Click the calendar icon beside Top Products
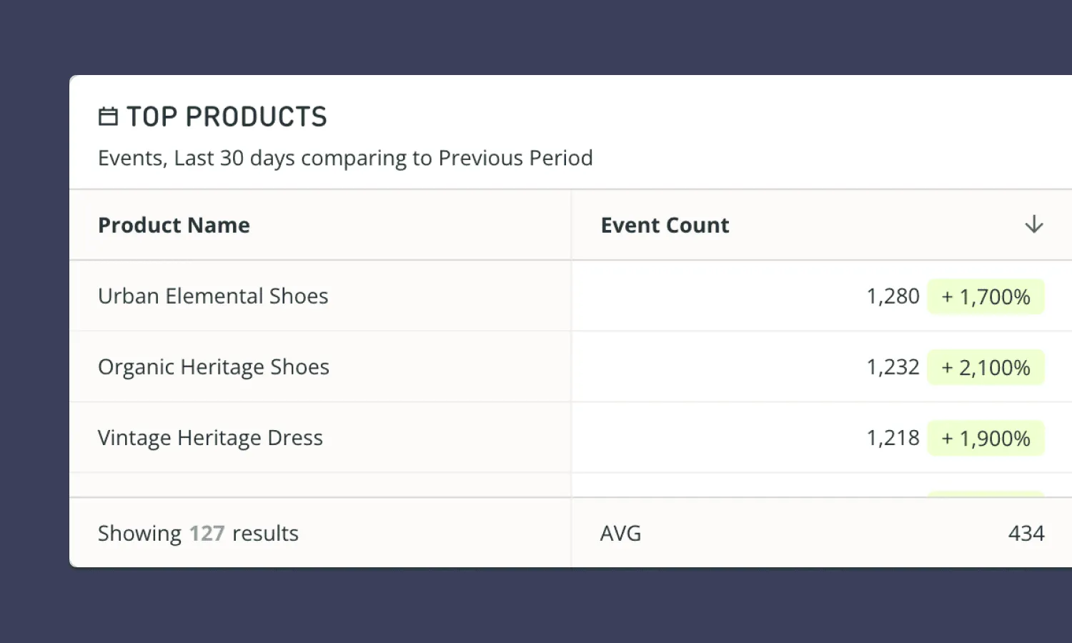Viewport: 1072px width, 643px height. (108, 116)
